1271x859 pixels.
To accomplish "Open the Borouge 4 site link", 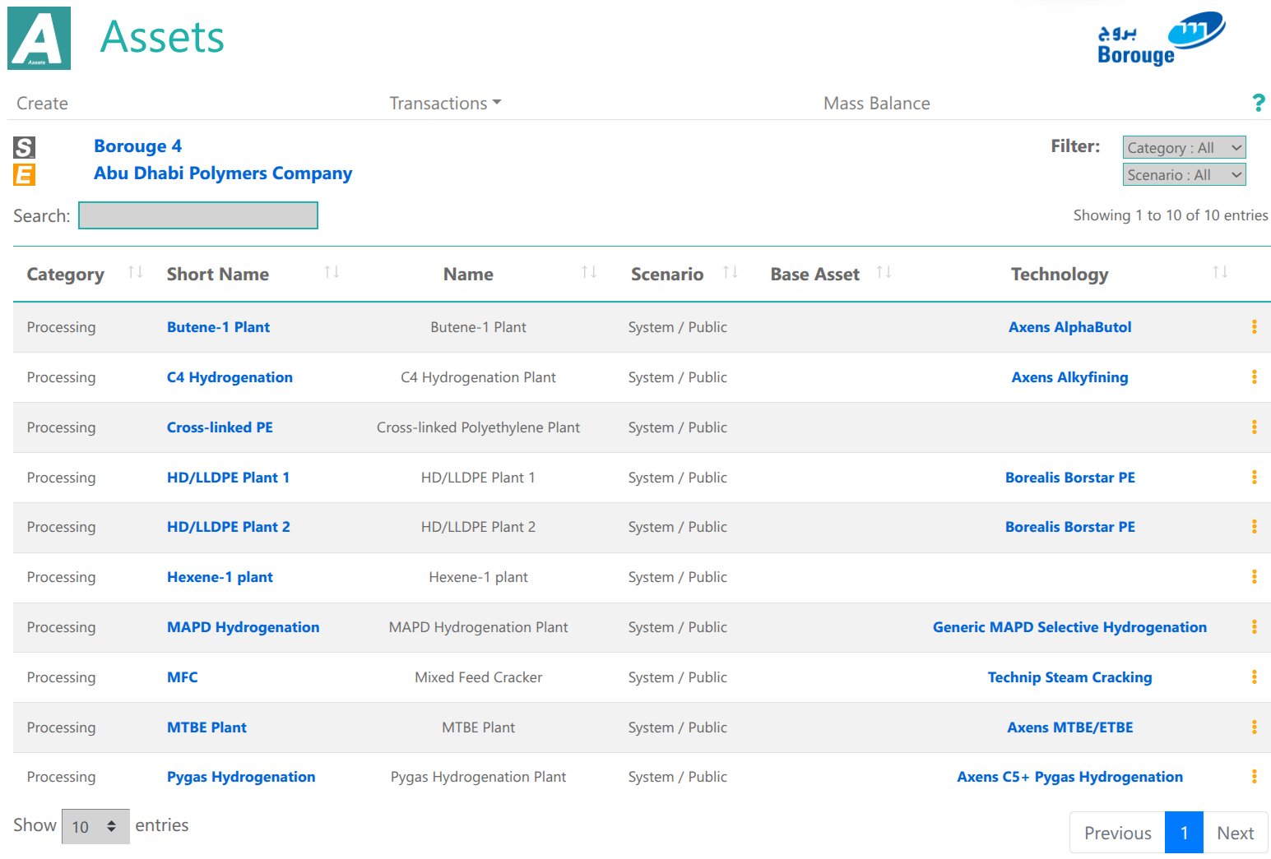I will 137,146.
